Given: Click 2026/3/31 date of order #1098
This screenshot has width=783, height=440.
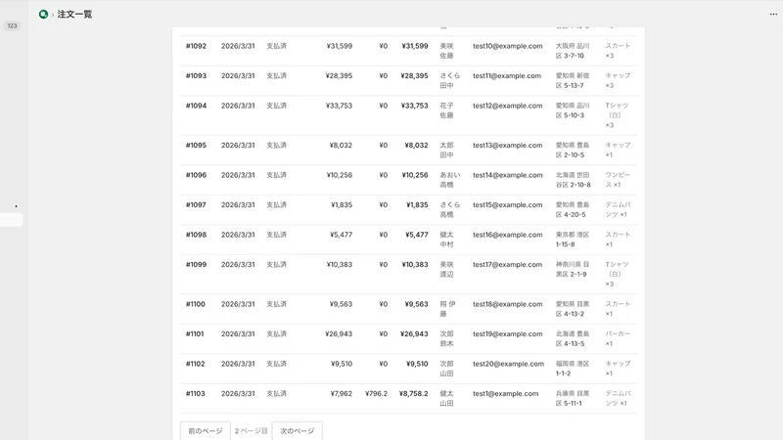Looking at the screenshot, I should pyautogui.click(x=238, y=235).
